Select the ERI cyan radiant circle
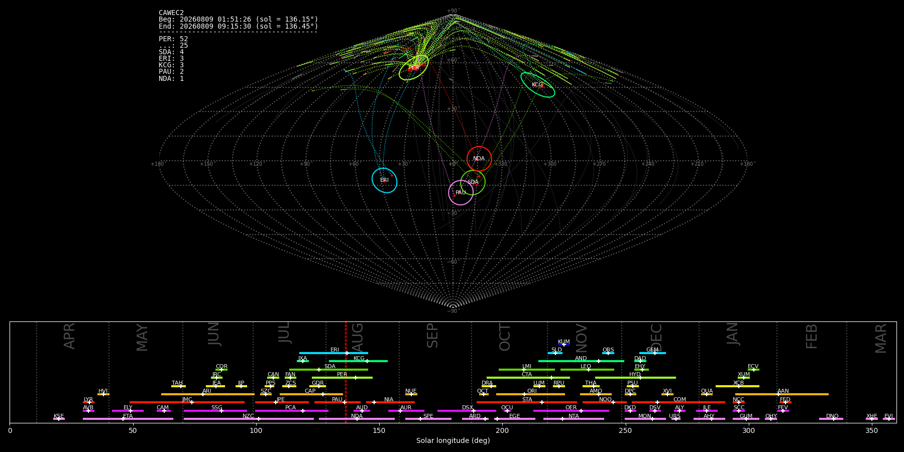The width and height of the screenshot is (904, 452). point(384,180)
